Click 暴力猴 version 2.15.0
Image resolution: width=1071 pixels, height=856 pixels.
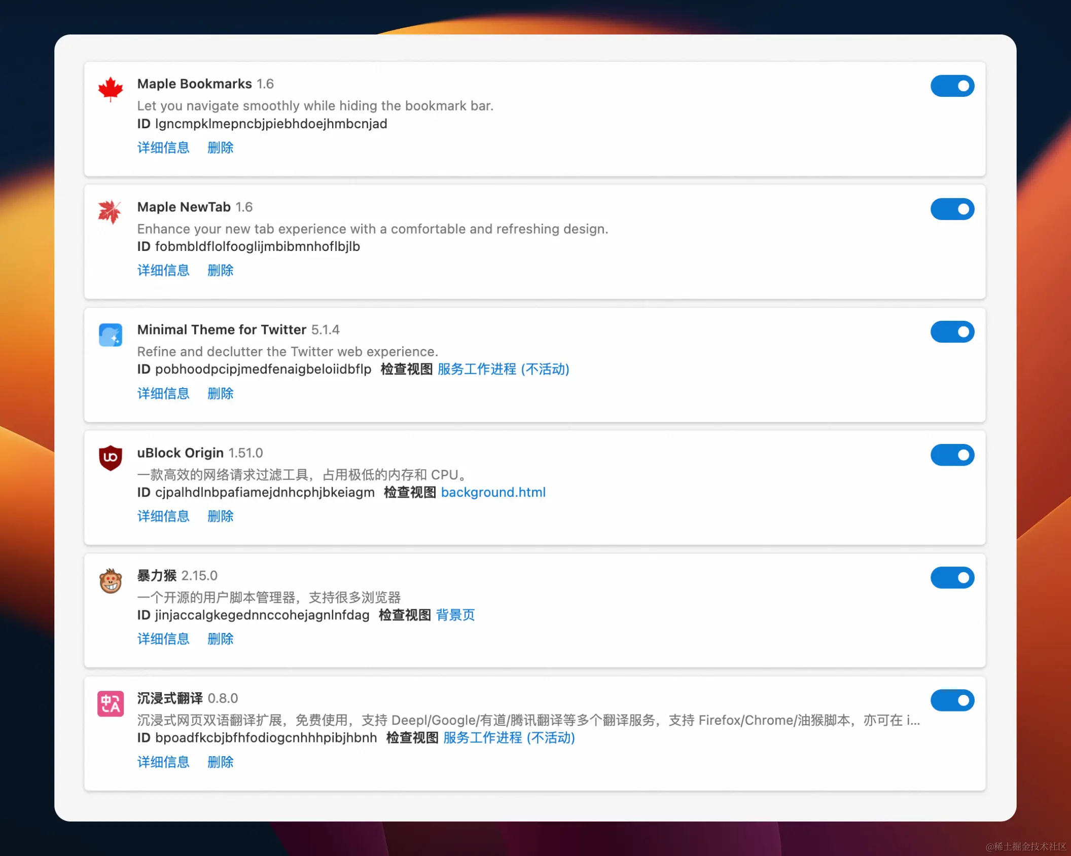point(199,575)
